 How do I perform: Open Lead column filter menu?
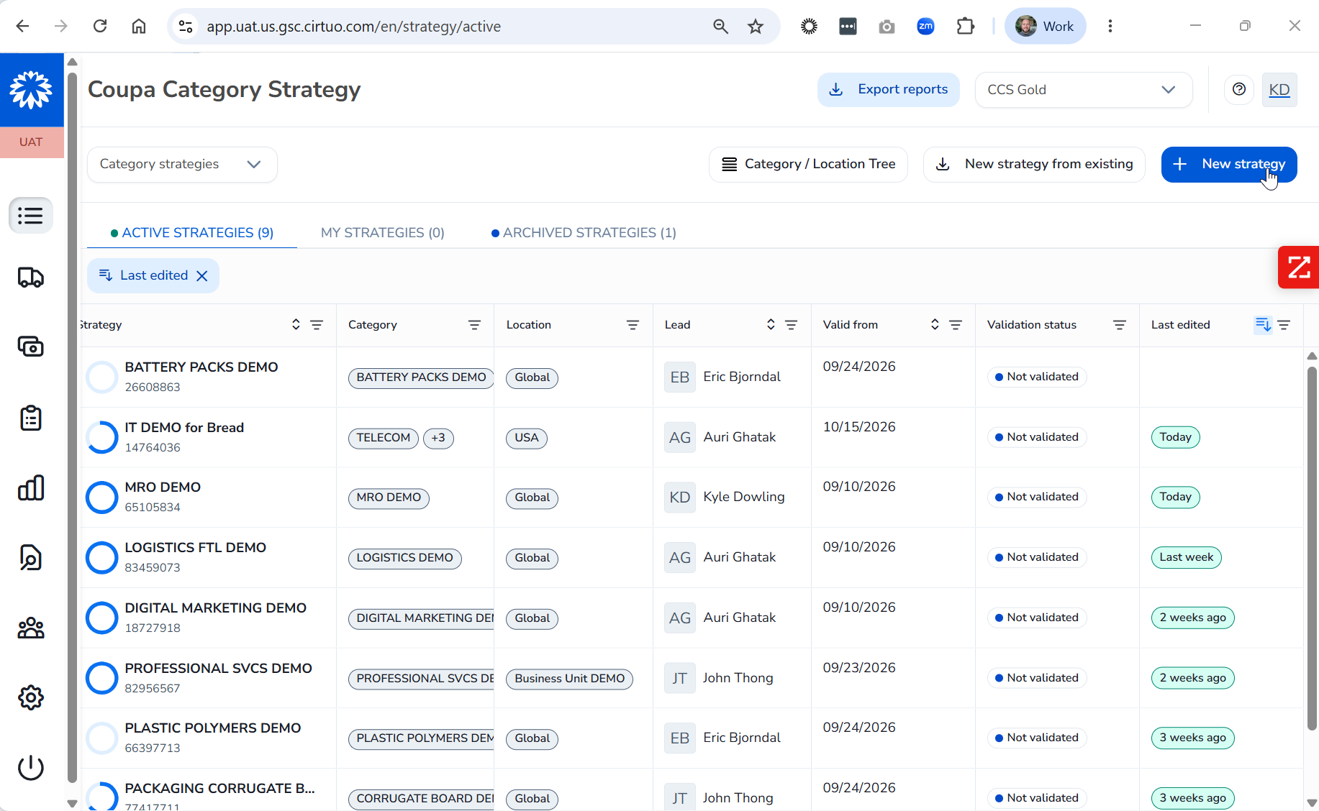(x=791, y=325)
